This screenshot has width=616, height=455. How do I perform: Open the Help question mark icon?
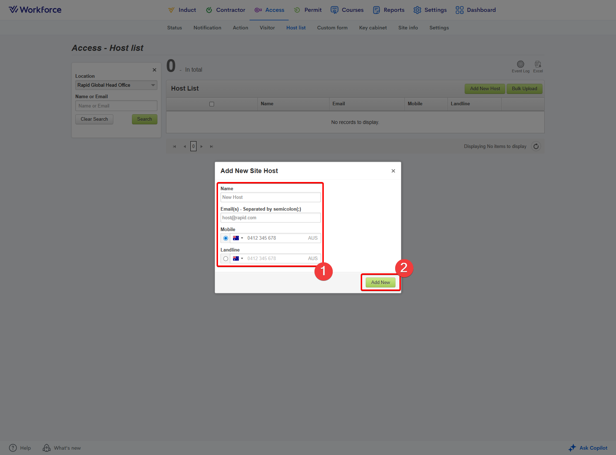[13, 448]
